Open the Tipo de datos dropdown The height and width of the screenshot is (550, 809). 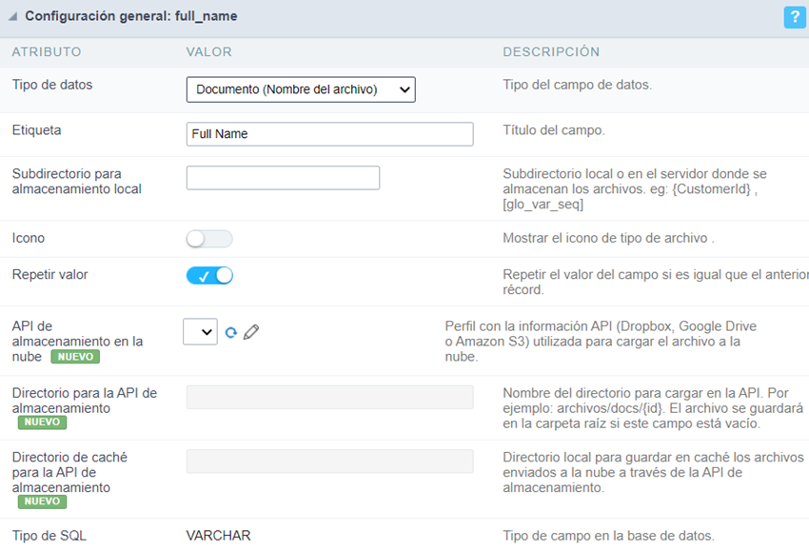point(301,89)
